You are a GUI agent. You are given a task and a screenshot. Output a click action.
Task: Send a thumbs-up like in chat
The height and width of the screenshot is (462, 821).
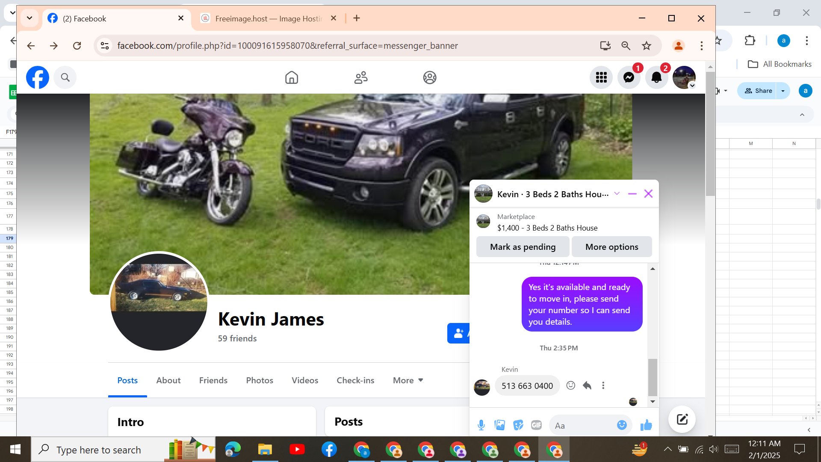click(646, 425)
